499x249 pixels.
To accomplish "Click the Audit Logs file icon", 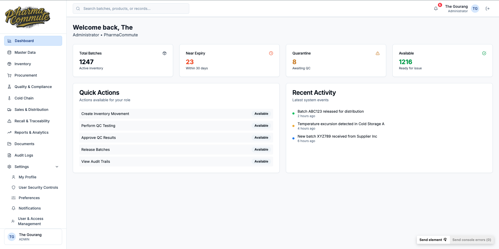I will pos(9,155).
